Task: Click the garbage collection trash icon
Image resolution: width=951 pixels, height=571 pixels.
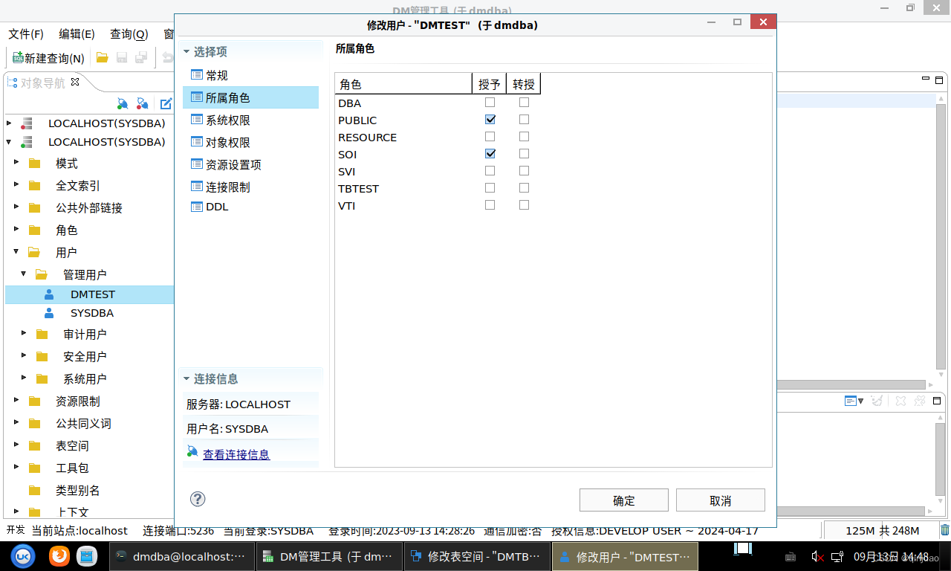Action: pos(945,530)
